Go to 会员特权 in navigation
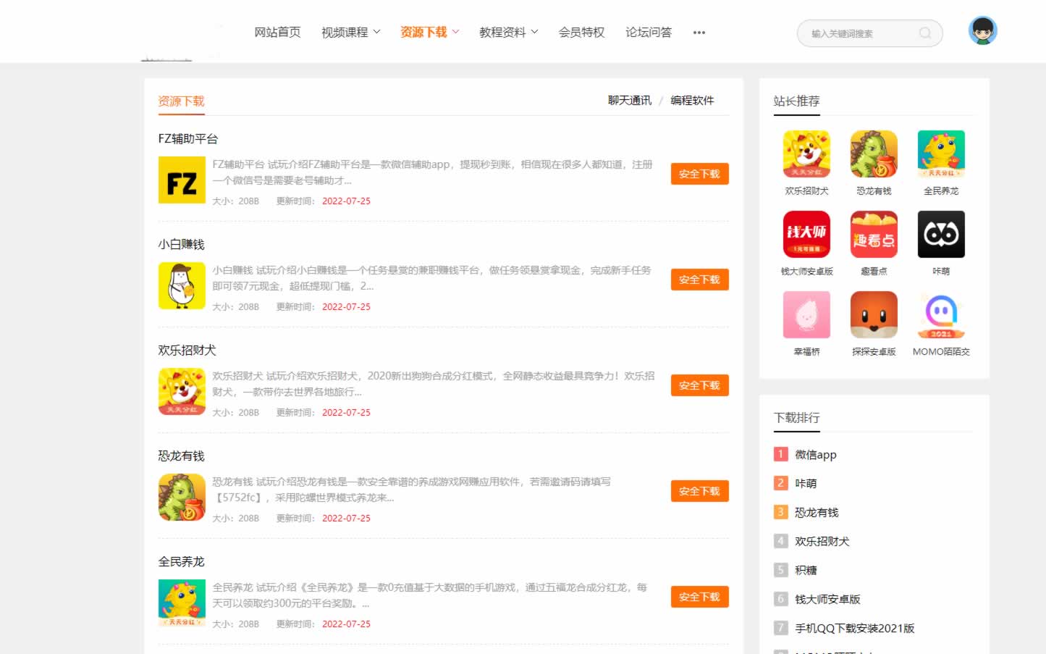 point(581,33)
